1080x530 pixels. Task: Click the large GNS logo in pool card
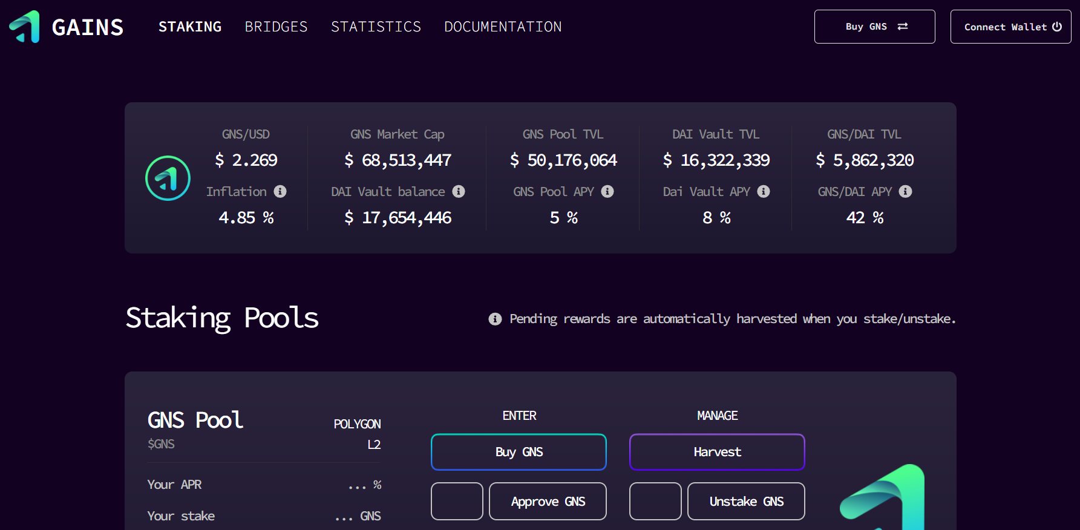point(882,497)
